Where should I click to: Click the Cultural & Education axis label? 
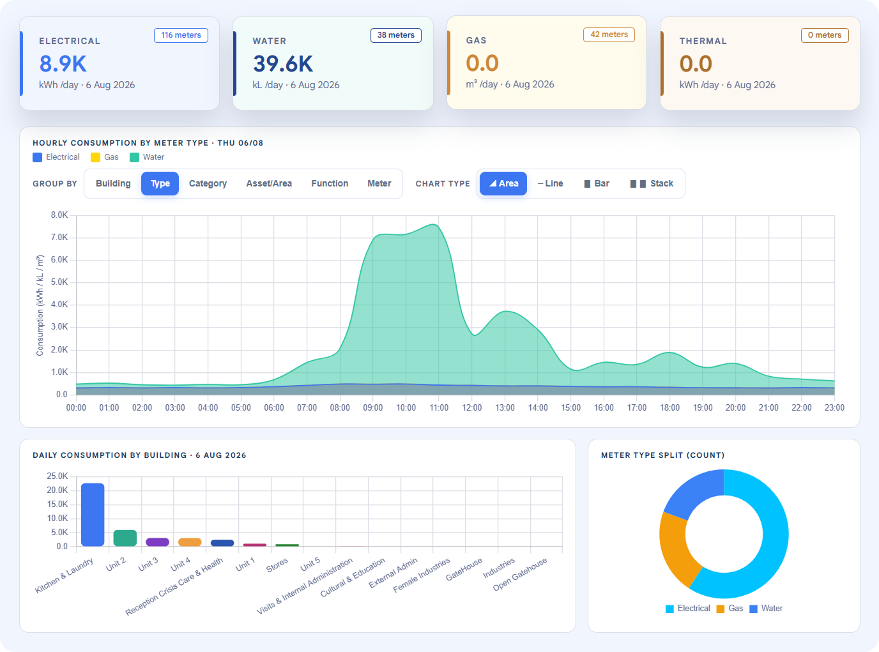353,577
